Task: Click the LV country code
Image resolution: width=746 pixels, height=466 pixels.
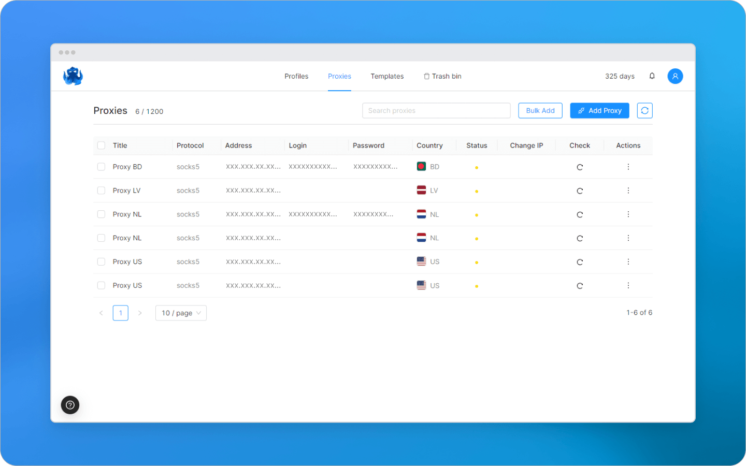Action: pos(434,191)
